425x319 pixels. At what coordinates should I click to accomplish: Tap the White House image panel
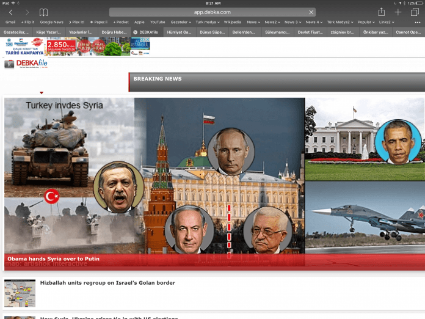tap(365, 139)
